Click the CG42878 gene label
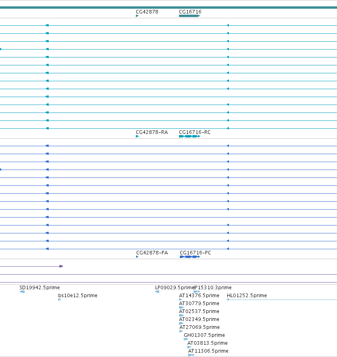 click(147, 11)
